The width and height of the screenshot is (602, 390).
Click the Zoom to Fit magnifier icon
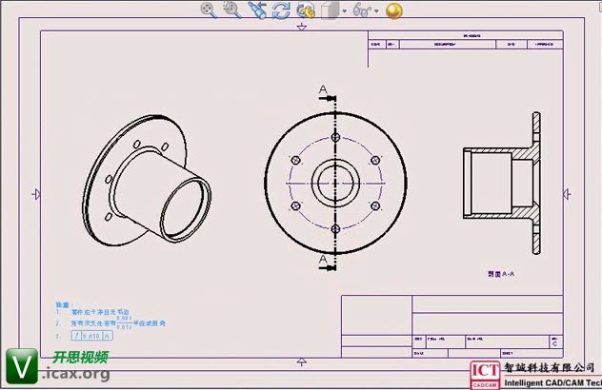(x=209, y=10)
